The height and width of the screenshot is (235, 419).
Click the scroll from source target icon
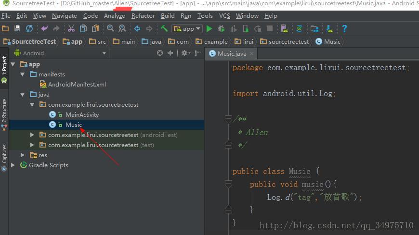coord(160,53)
